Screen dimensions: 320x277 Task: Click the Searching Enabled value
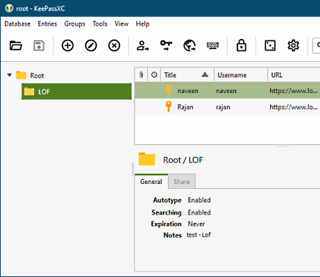coord(199,212)
